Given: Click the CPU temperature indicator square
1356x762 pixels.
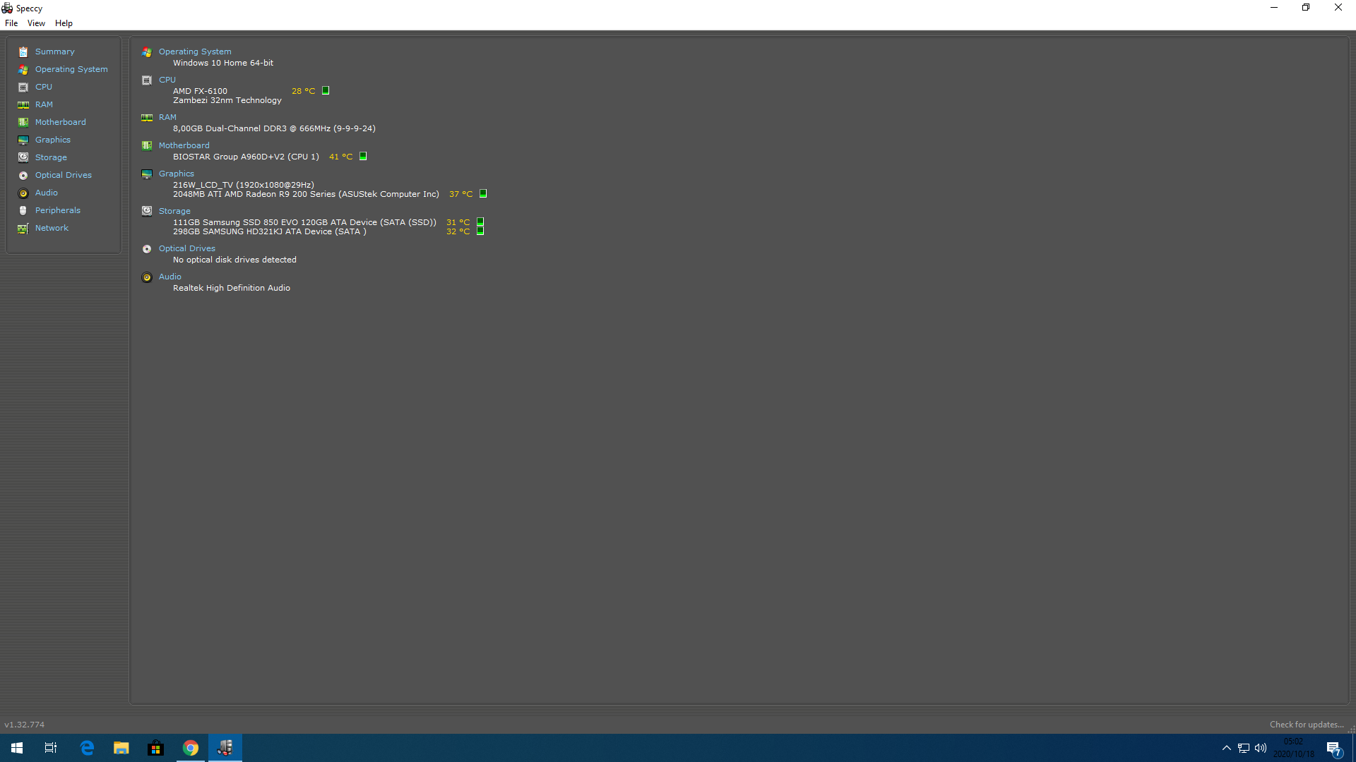Looking at the screenshot, I should point(326,90).
